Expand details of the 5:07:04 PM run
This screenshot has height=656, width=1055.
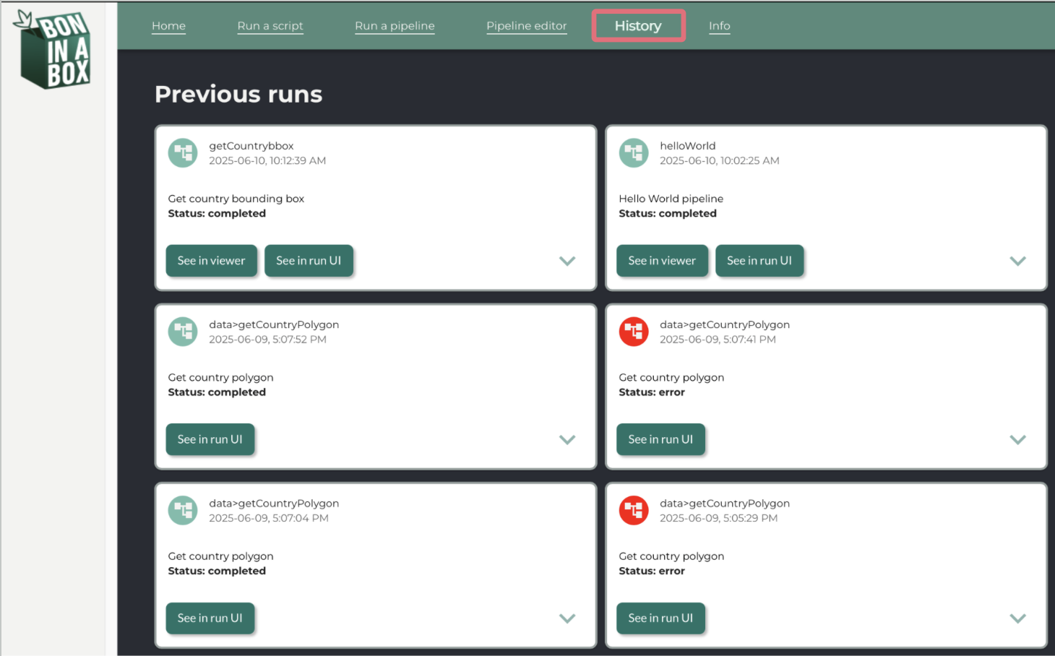pos(567,618)
